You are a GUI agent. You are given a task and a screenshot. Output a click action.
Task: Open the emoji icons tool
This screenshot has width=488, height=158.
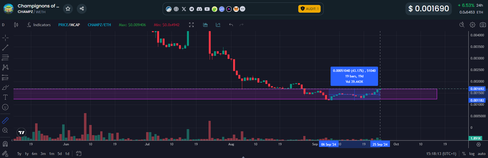[x=5, y=107]
